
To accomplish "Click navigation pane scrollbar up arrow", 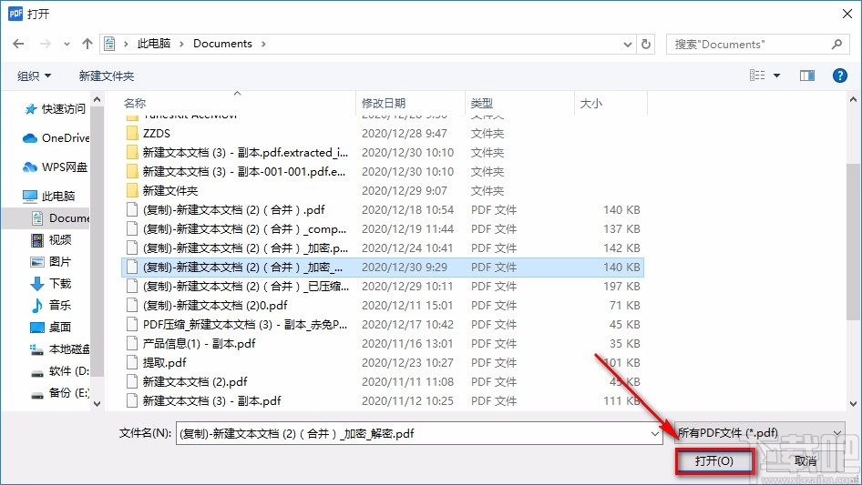I will [x=97, y=100].
